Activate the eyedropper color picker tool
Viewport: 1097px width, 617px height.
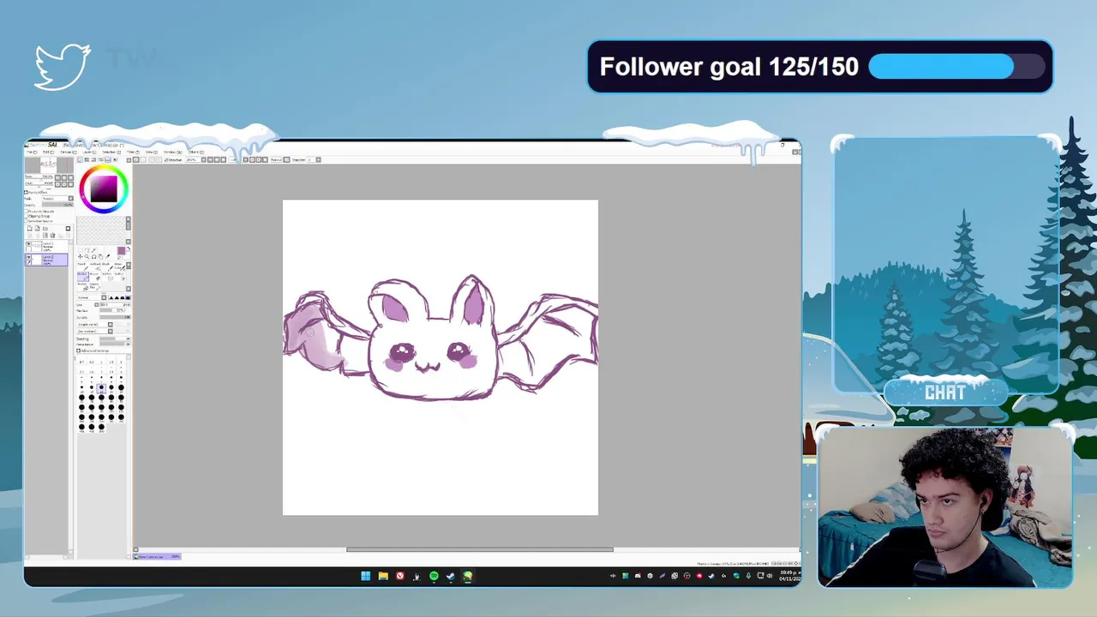click(x=107, y=256)
